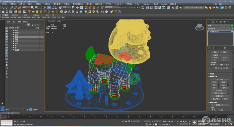Open the modifier list dropdown
This screenshot has height=127, width=234.
pyautogui.click(x=220, y=29)
